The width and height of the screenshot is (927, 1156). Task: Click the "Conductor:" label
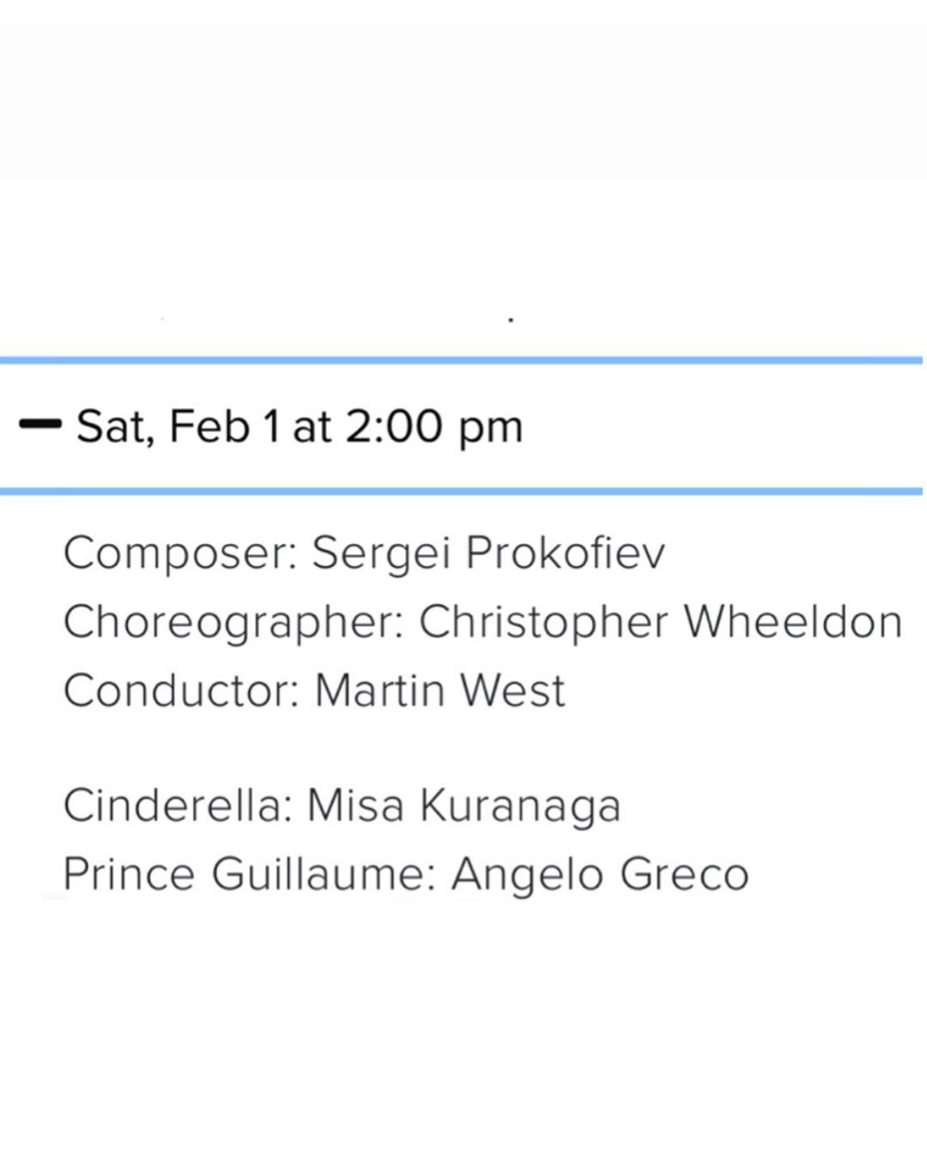point(181,691)
